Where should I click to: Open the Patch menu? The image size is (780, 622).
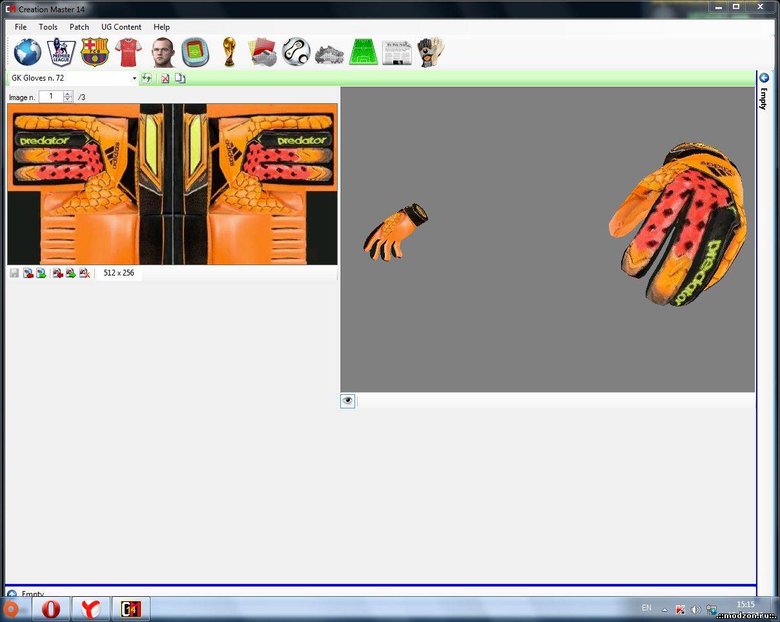[x=79, y=27]
